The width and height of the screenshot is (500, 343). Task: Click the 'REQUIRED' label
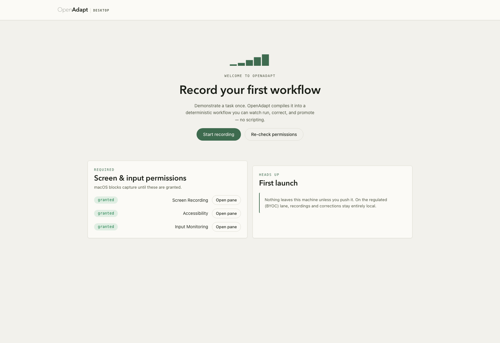click(x=104, y=170)
